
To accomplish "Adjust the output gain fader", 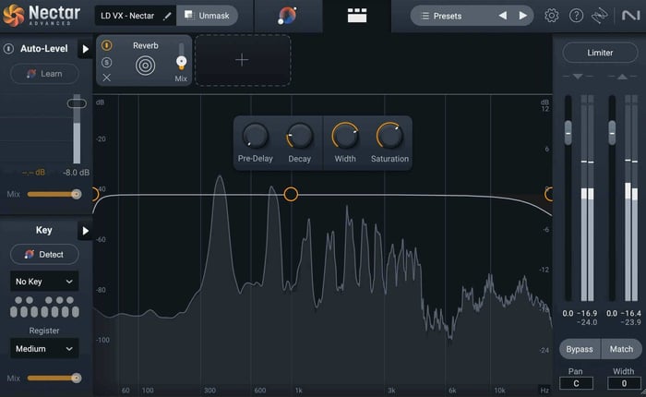I will (x=612, y=133).
